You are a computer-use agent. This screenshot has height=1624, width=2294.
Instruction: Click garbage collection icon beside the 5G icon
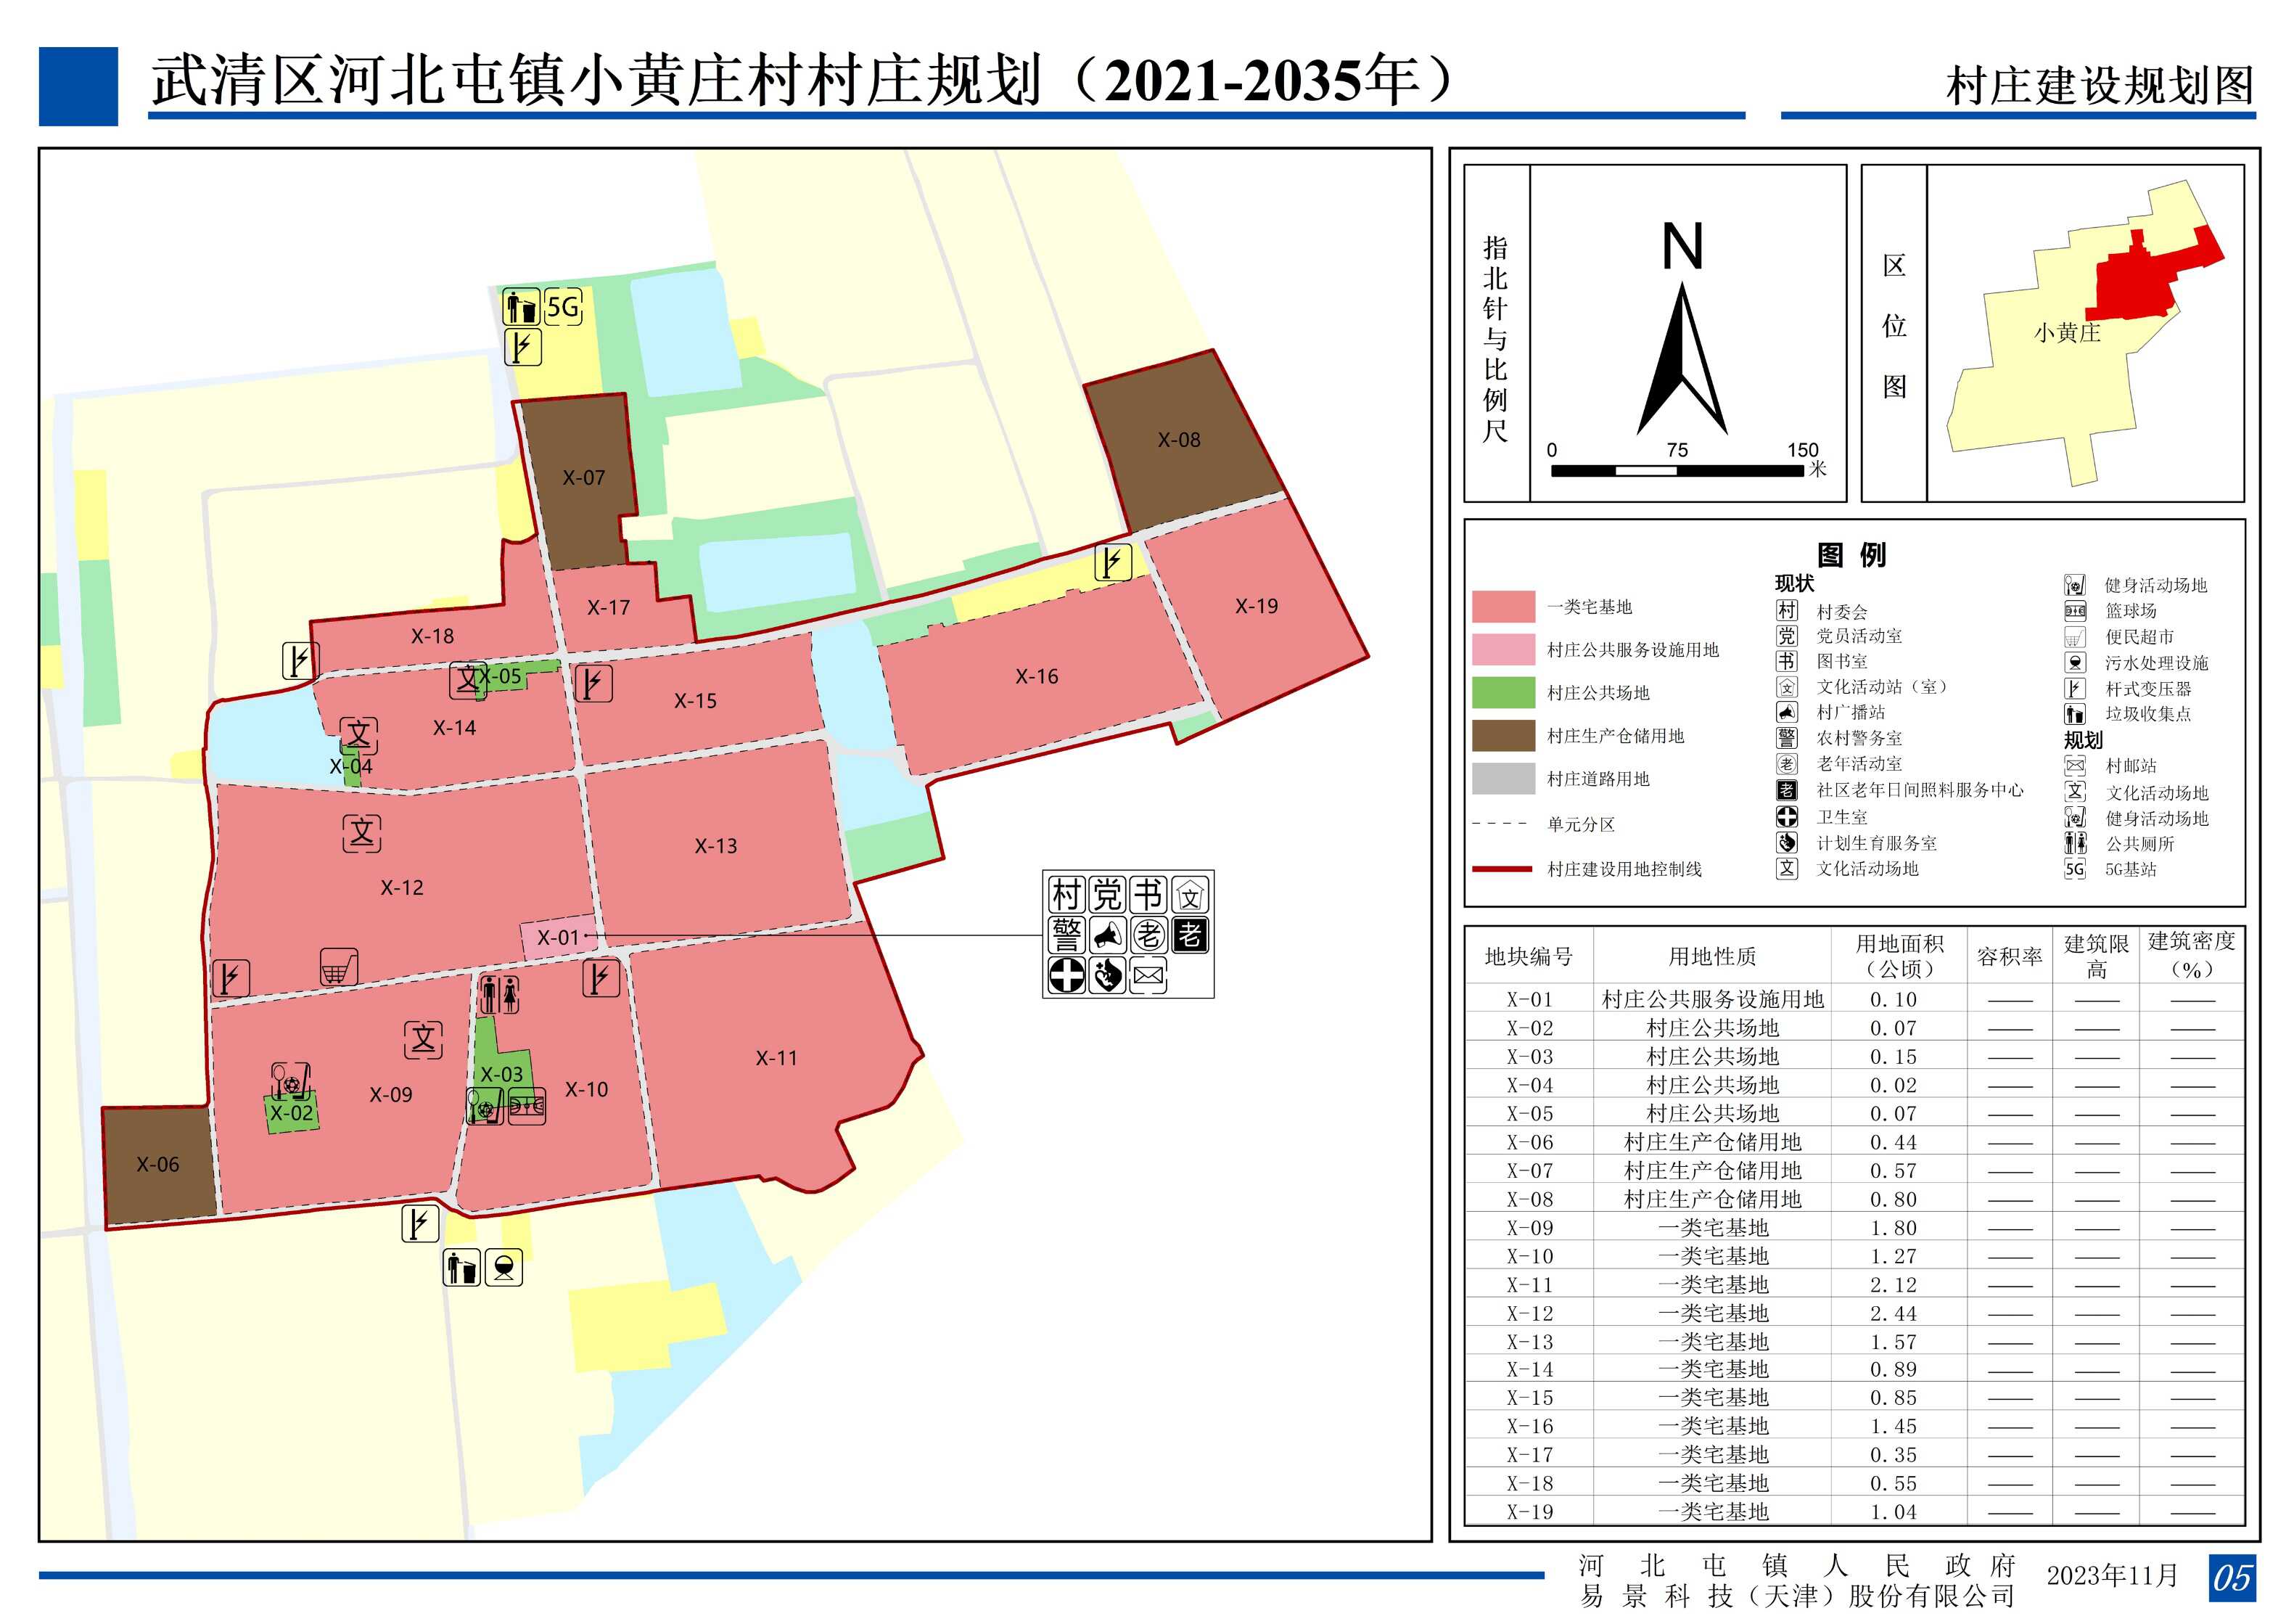click(522, 307)
